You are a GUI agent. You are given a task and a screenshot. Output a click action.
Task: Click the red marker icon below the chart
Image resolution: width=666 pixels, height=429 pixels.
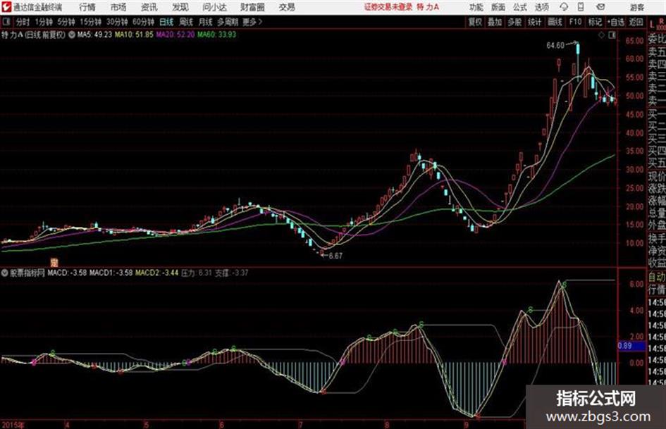54,262
